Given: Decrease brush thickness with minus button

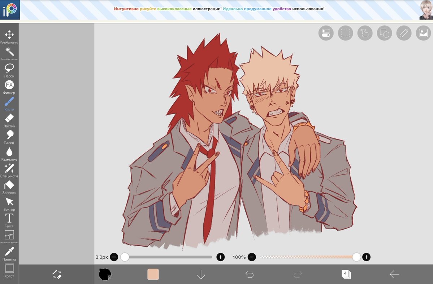Looking at the screenshot, I should pyautogui.click(x=114, y=257).
